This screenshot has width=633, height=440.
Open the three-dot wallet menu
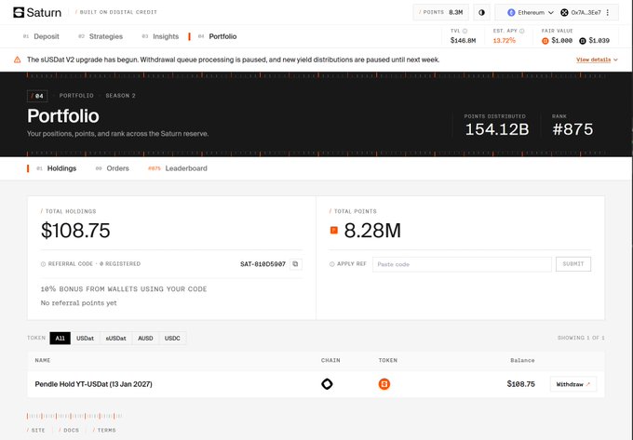[608, 12]
